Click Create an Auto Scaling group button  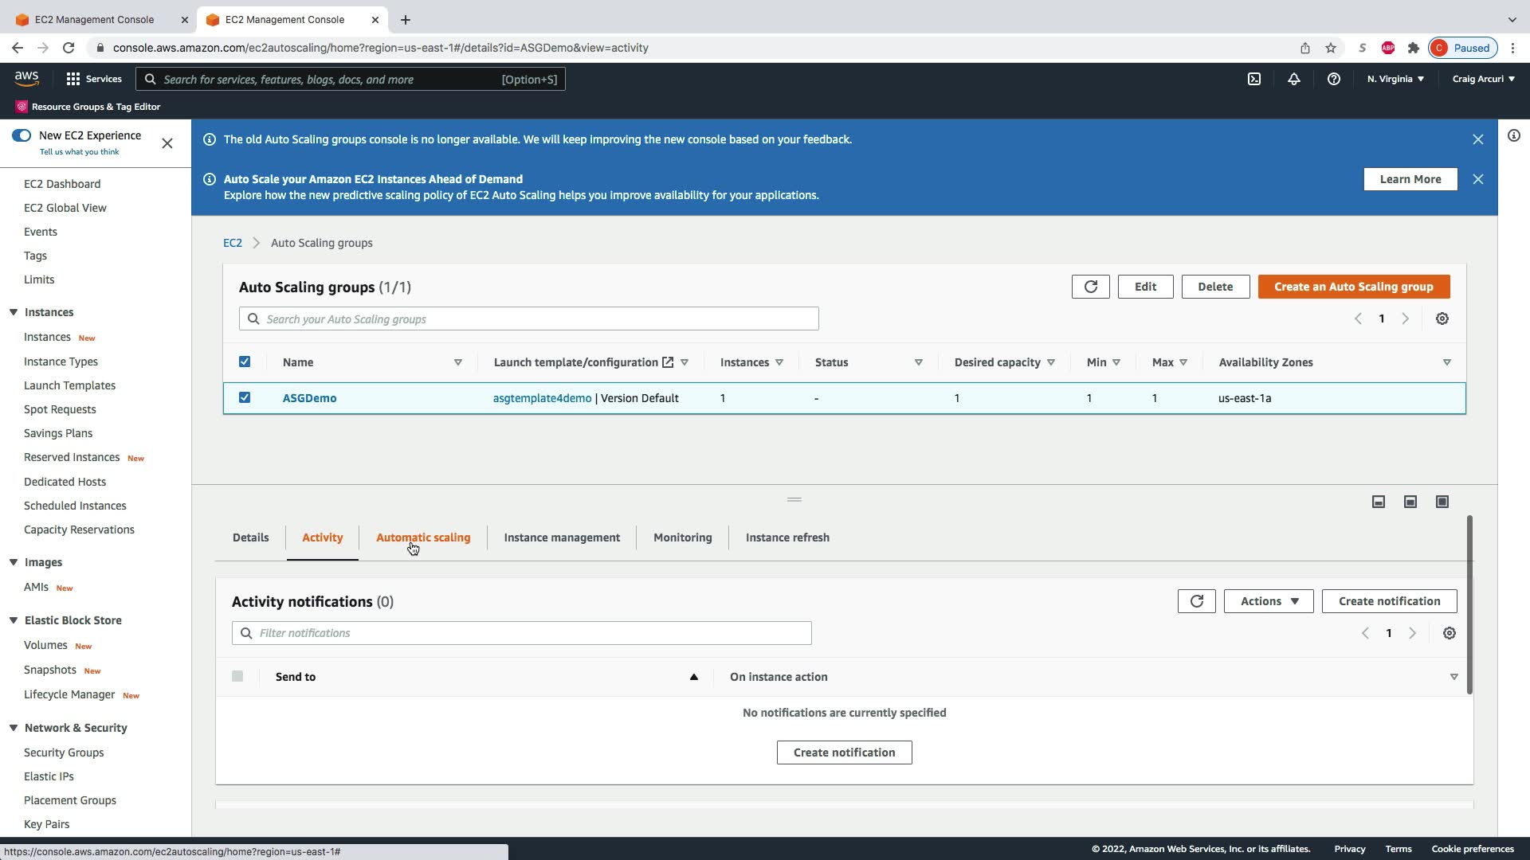pyautogui.click(x=1353, y=287)
